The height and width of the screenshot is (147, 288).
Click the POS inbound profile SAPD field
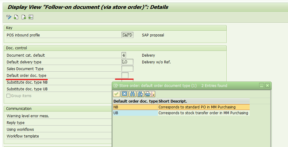[127, 35]
